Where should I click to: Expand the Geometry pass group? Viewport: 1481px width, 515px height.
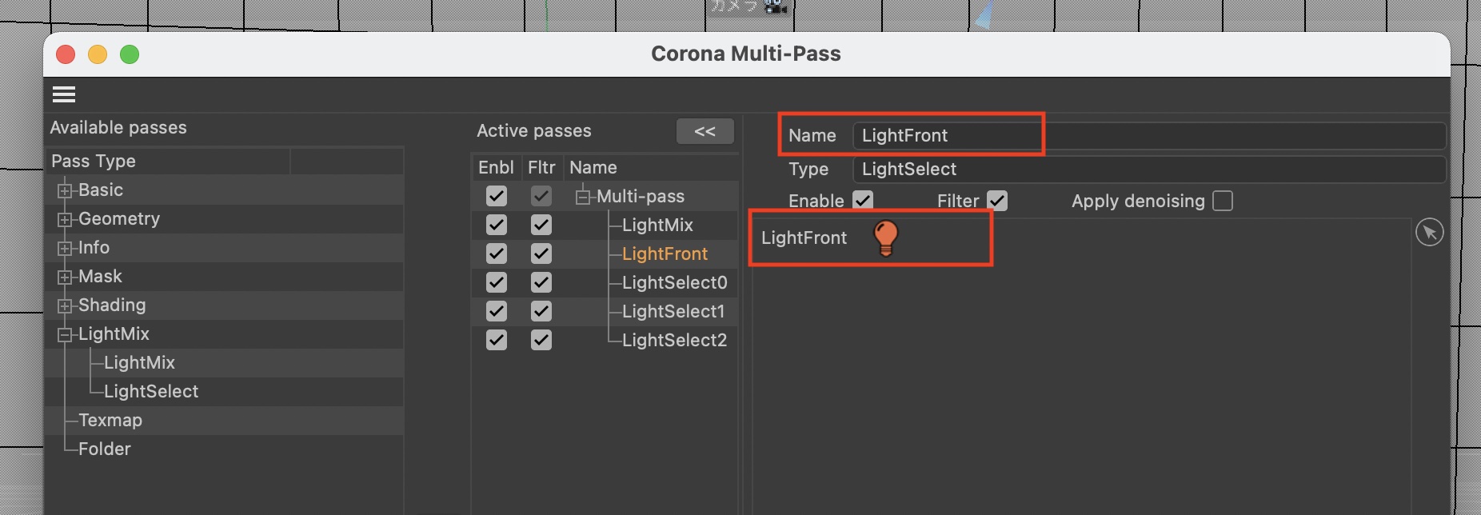[x=65, y=219]
